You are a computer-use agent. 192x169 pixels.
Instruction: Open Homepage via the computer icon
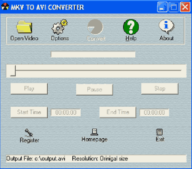pos(94,132)
